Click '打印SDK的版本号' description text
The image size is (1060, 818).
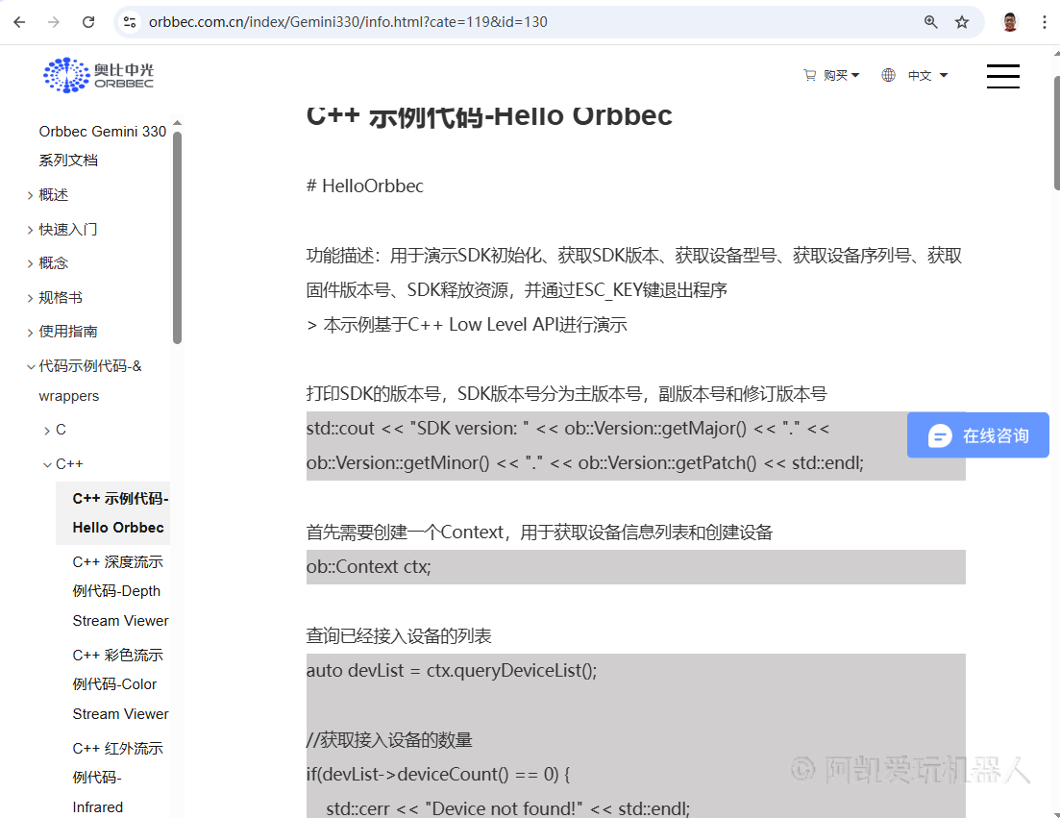point(566,394)
